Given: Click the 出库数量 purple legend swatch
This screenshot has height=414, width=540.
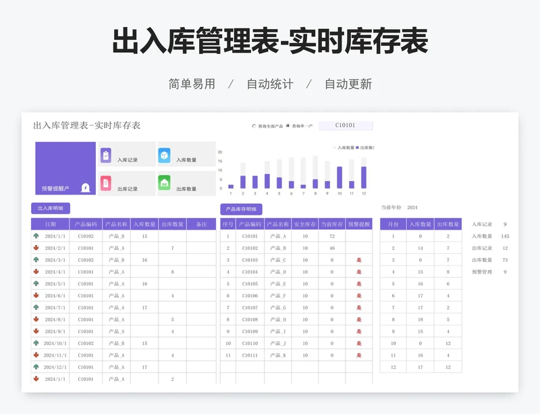Looking at the screenshot, I should click(x=358, y=147).
